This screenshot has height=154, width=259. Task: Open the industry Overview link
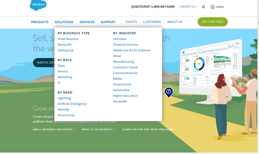point(120,39)
